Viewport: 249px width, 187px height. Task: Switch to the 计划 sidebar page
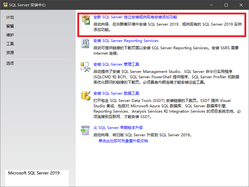click(10, 17)
